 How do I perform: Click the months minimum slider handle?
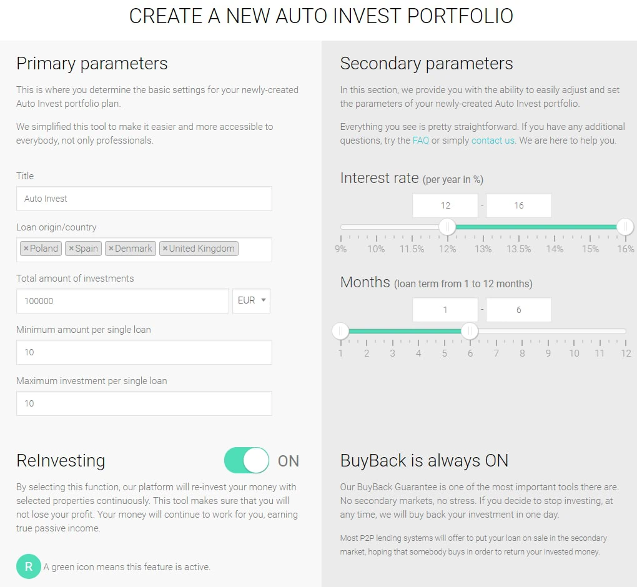(340, 331)
